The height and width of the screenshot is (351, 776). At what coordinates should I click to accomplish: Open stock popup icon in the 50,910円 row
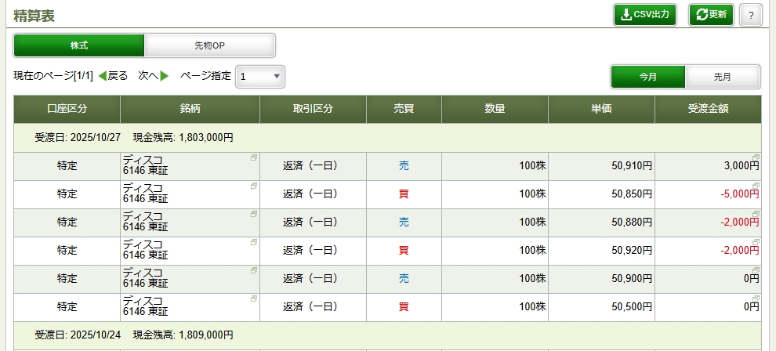(253, 158)
